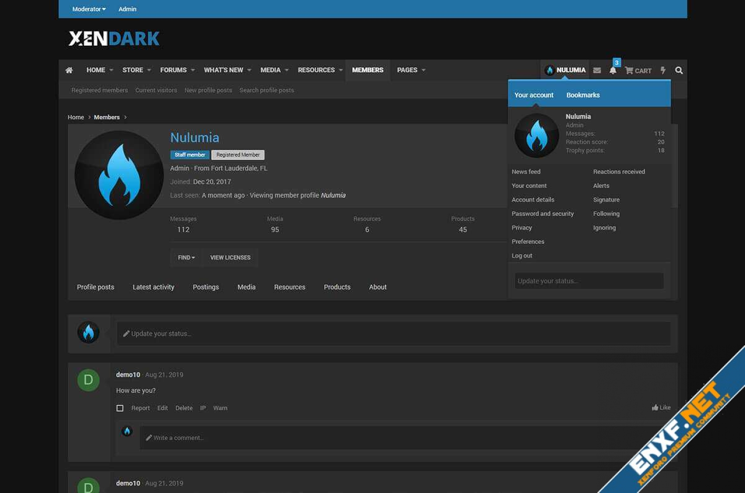Image resolution: width=745 pixels, height=493 pixels.
Task: Open Current visitors link
Action: [156, 90]
